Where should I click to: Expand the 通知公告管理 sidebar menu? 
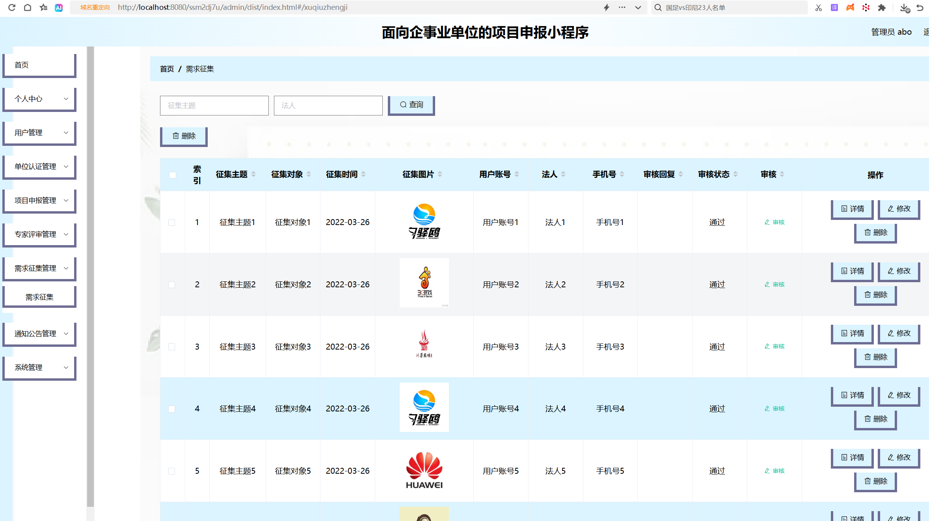(x=39, y=334)
